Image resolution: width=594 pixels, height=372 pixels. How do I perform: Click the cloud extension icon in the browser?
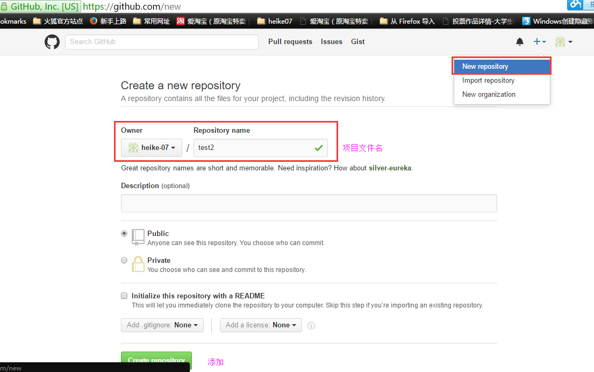tap(576, 4)
